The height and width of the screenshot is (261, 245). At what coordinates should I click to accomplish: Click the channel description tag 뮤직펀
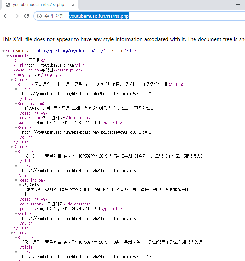[47, 70]
